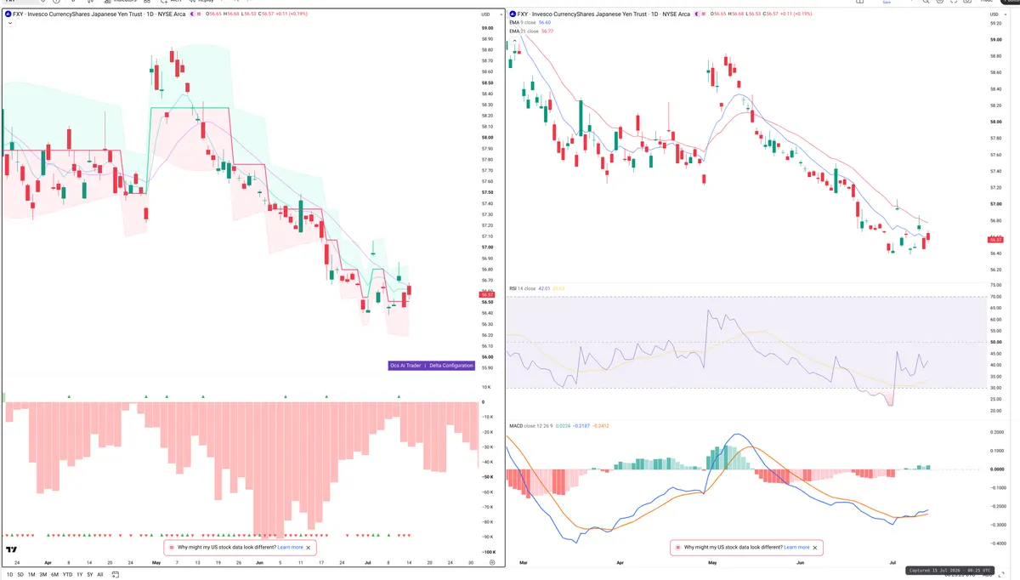The width and height of the screenshot is (1020, 580).
Task: Click the FXY symbol logo on right chart
Action: click(x=513, y=14)
